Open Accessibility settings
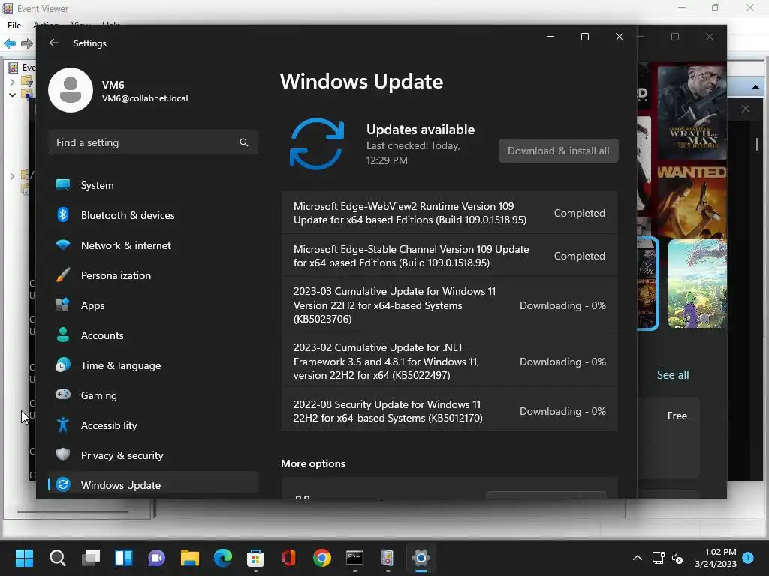Screen dimensions: 769x576 (153, 425)
